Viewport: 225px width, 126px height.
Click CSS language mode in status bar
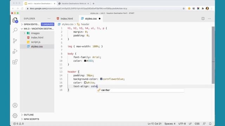coord(197,124)
